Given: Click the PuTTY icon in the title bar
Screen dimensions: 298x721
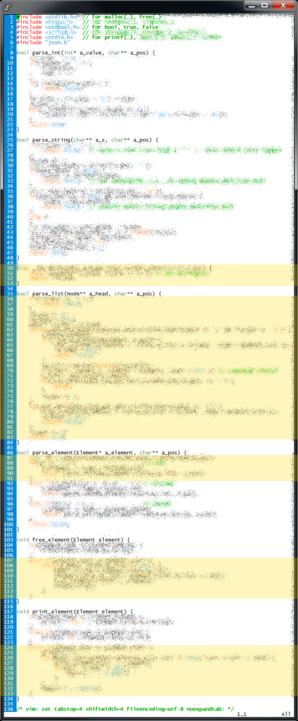Looking at the screenshot, I should pyautogui.click(x=7, y=6).
